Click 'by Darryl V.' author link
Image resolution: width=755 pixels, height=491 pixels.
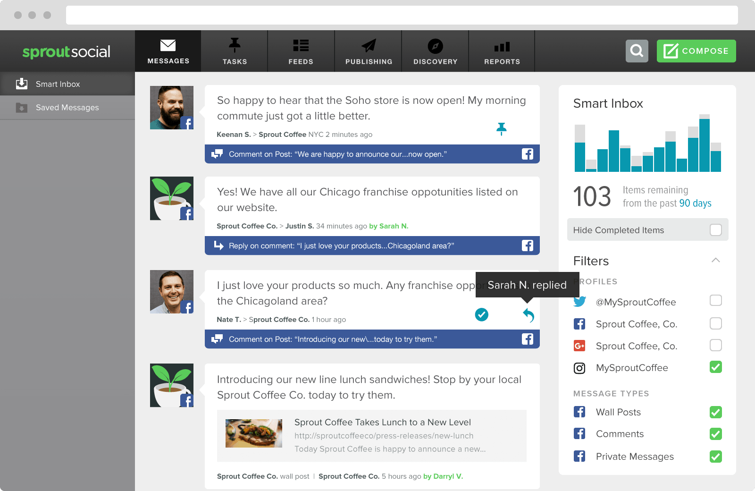[443, 476]
